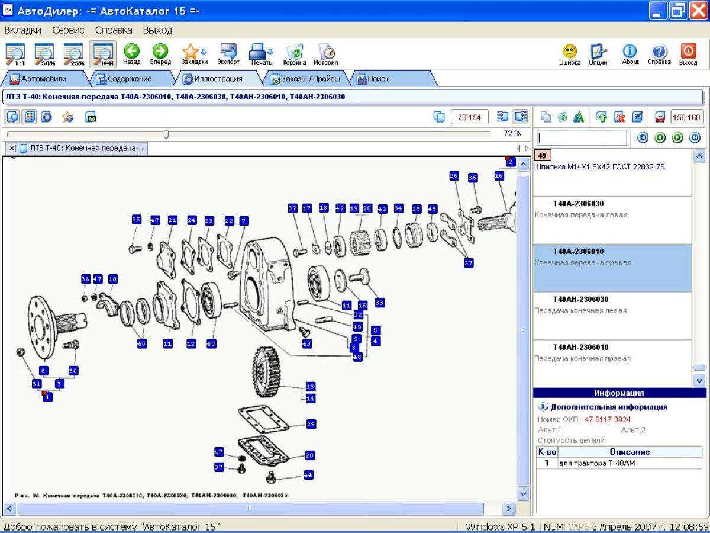Viewport: 710px width, 533px height.
Task: Click the illustration horizontal scrollbar right arrow
Action: [x=508, y=508]
